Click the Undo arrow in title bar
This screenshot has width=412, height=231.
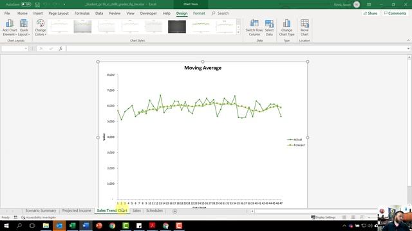[x=45, y=4]
